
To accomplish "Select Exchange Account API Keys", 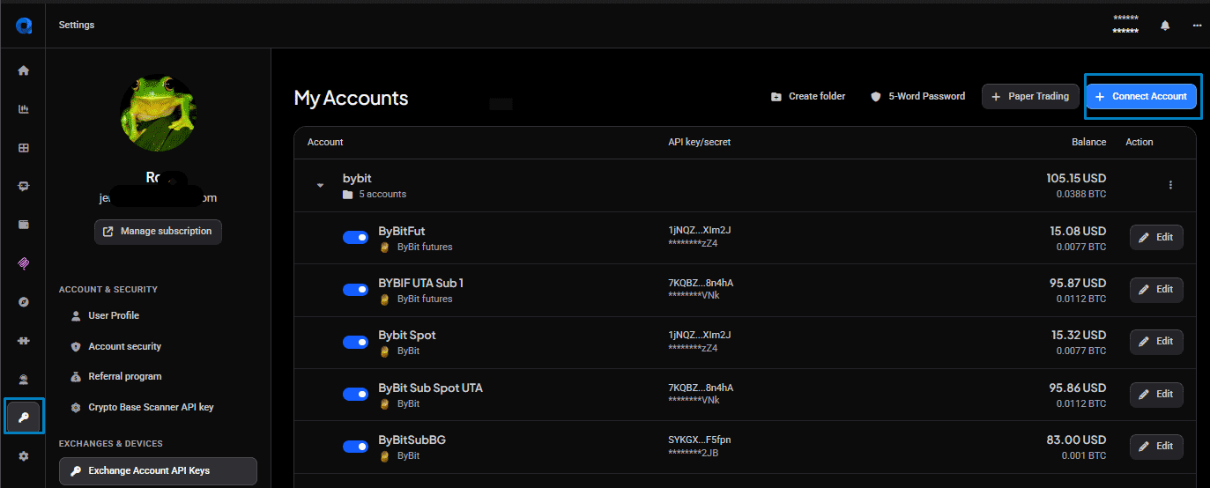I will click(158, 470).
